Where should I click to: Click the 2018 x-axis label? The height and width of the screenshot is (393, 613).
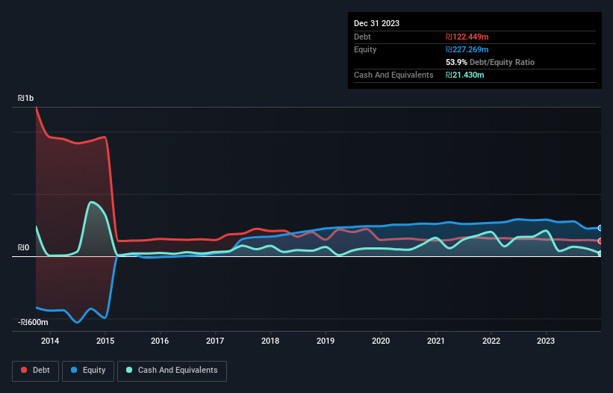coord(270,341)
